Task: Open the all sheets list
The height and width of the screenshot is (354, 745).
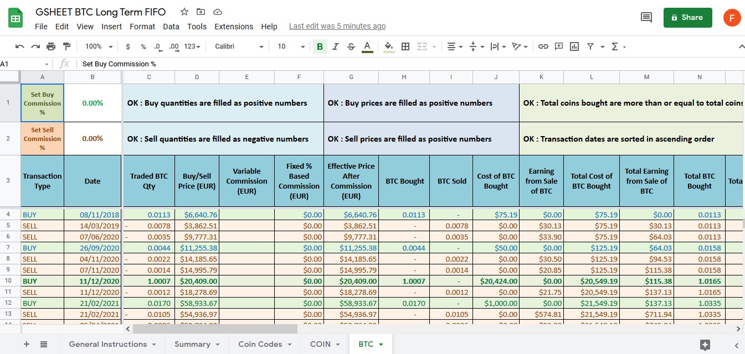Action: [x=44, y=344]
